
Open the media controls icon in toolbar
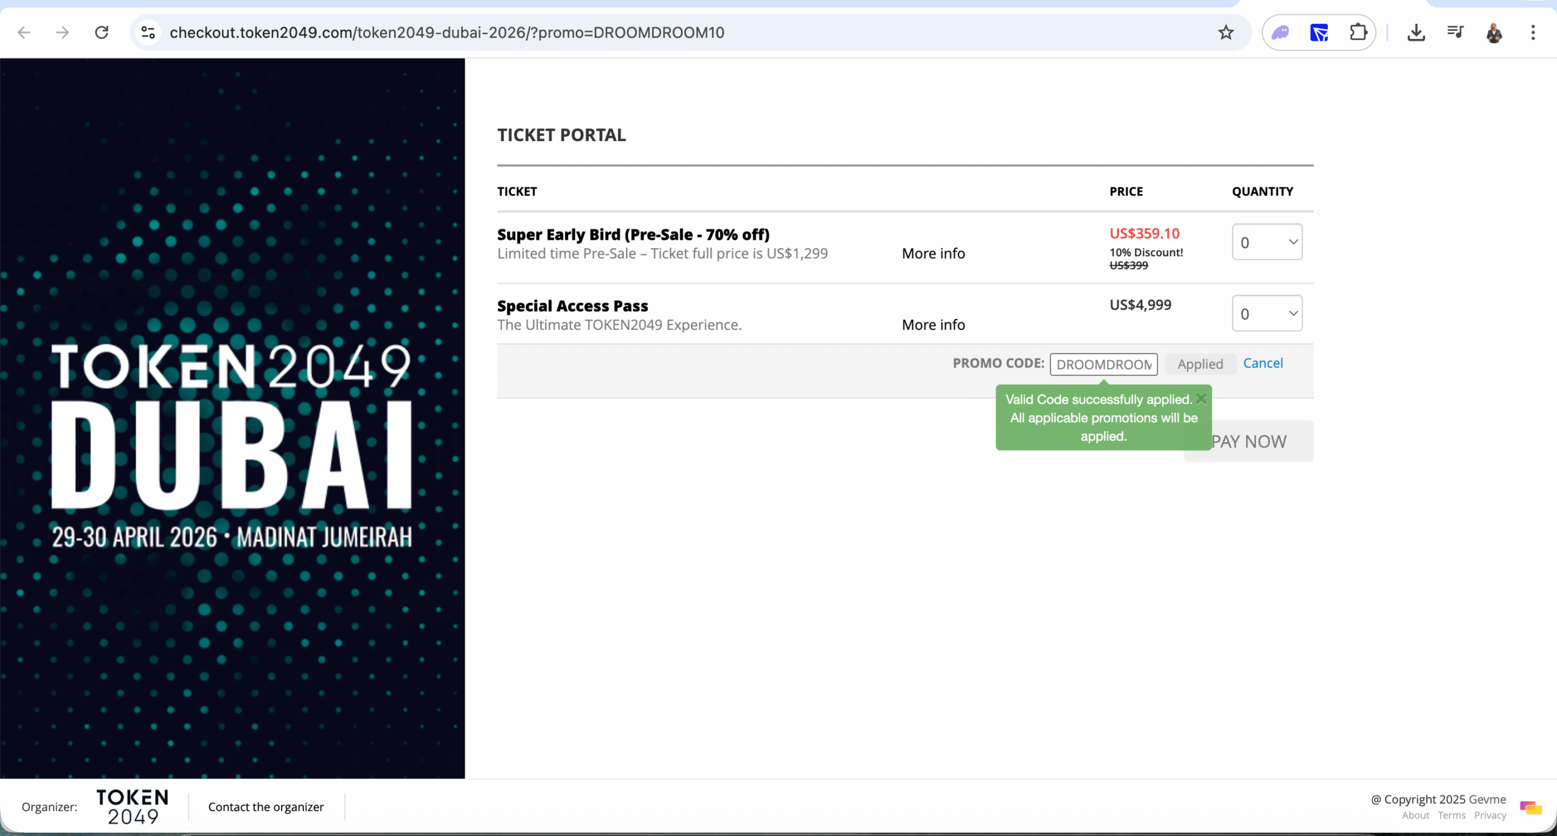coord(1456,32)
